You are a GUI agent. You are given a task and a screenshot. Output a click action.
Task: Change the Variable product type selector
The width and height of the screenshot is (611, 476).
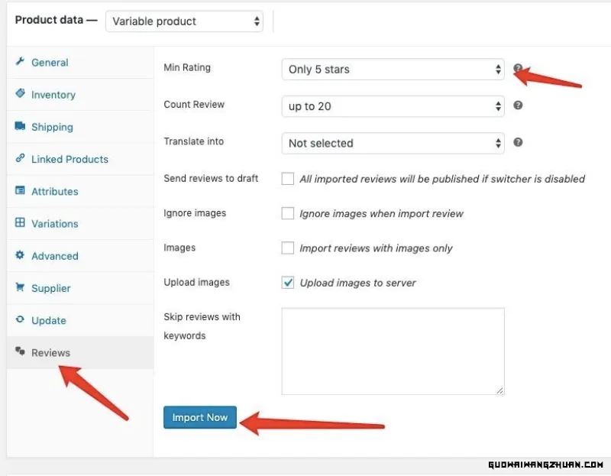184,21
